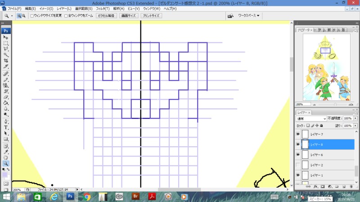The image size is (360, 202).
Task: Open the 不透明度 opacity slider arrow
Action: tap(355, 118)
